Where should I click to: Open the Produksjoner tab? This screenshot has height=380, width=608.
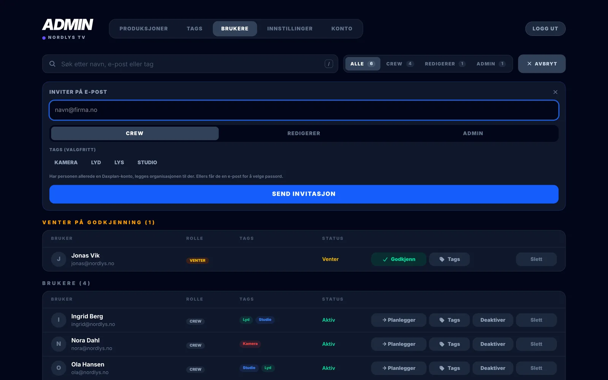click(x=144, y=28)
